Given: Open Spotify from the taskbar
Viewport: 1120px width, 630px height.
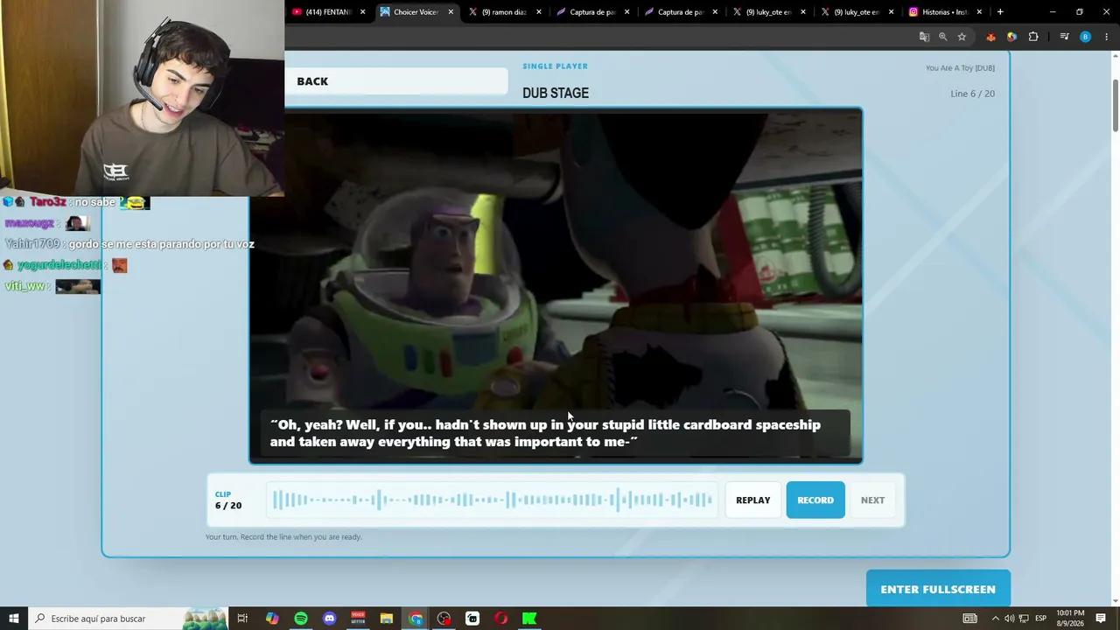Looking at the screenshot, I should [301, 619].
